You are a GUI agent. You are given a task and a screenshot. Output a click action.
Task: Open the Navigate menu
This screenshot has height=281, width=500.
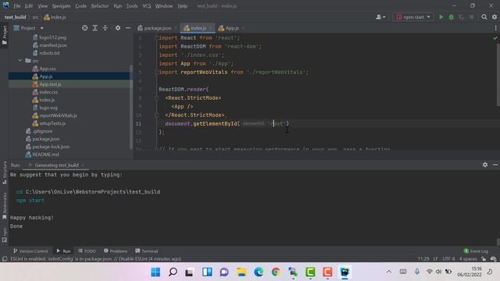click(61, 5)
